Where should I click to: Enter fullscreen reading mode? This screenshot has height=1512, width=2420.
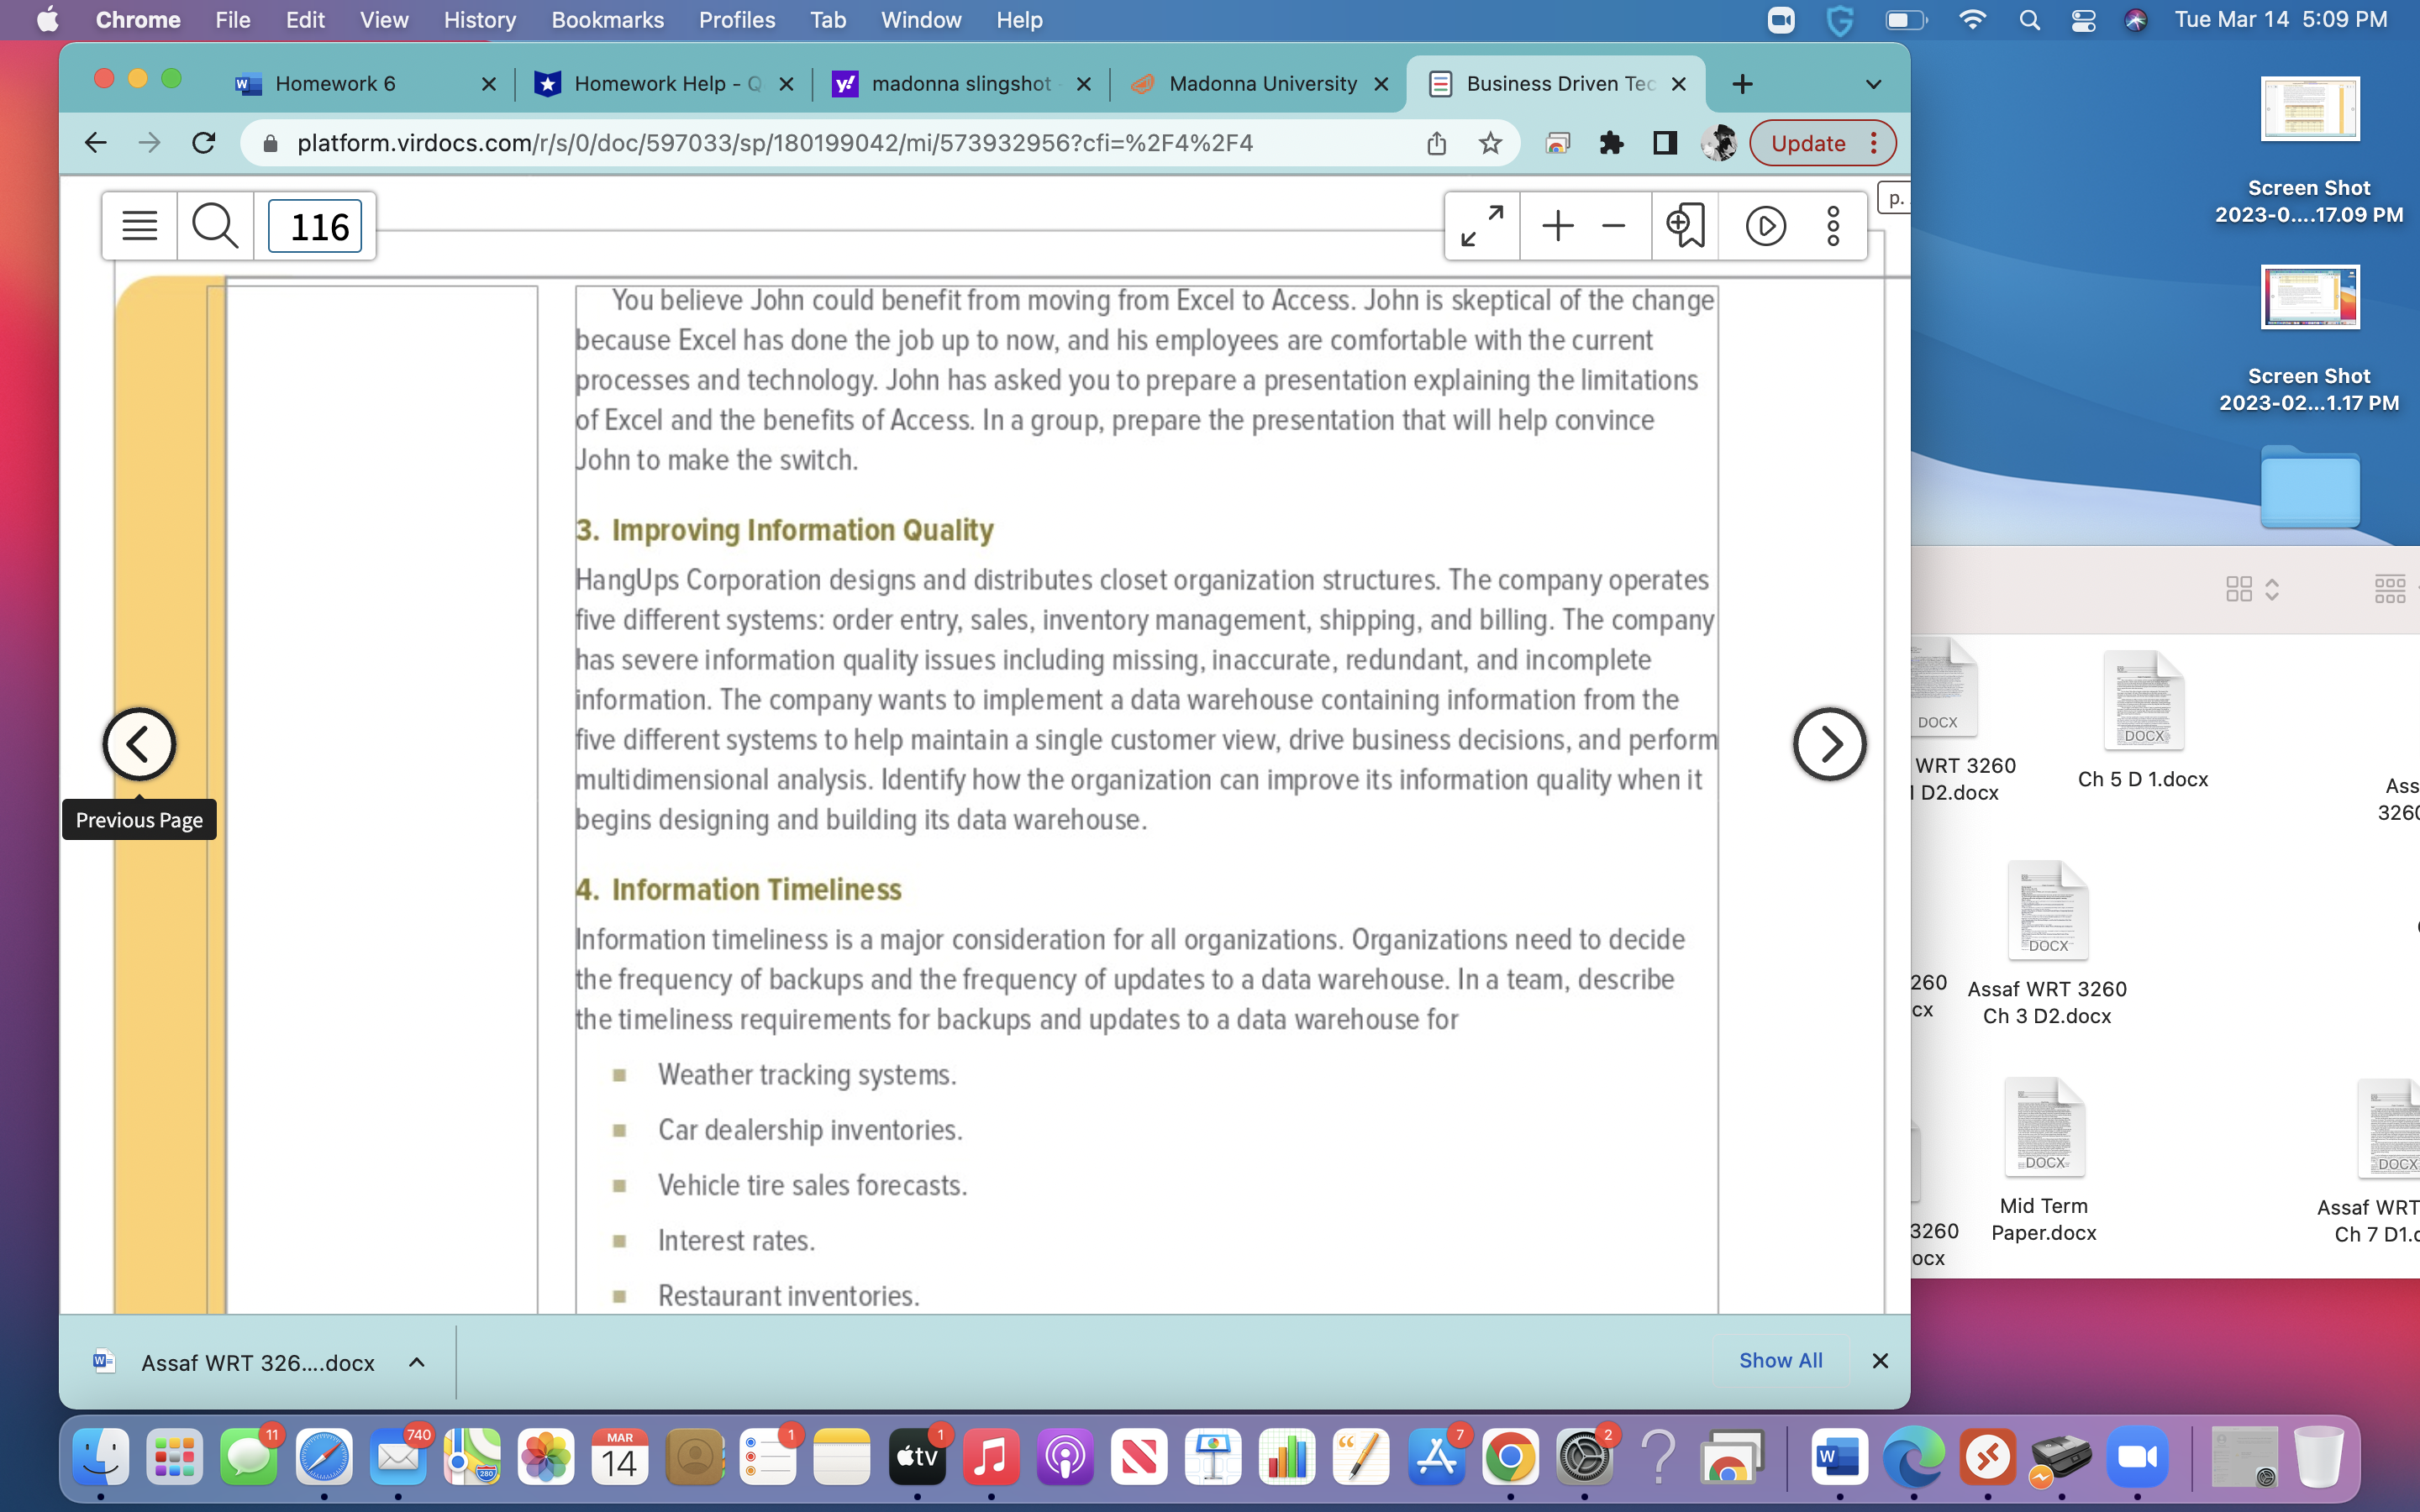1480,225
